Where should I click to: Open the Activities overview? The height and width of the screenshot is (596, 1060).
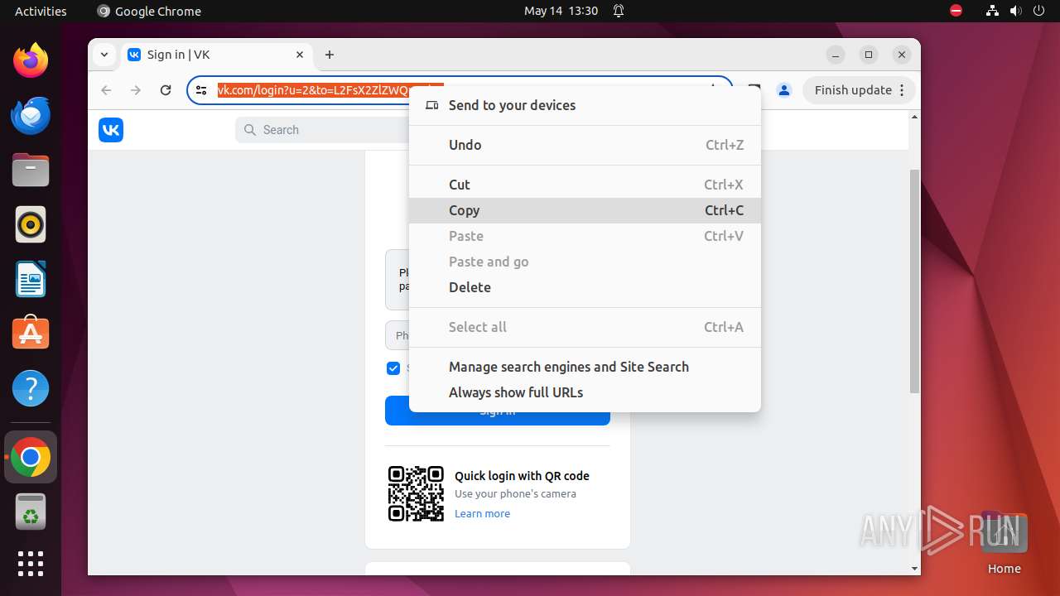[41, 11]
